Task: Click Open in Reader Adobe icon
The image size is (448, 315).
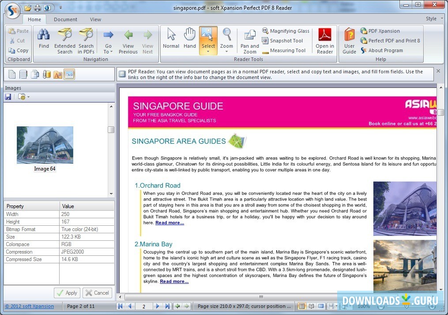Action: point(325,41)
